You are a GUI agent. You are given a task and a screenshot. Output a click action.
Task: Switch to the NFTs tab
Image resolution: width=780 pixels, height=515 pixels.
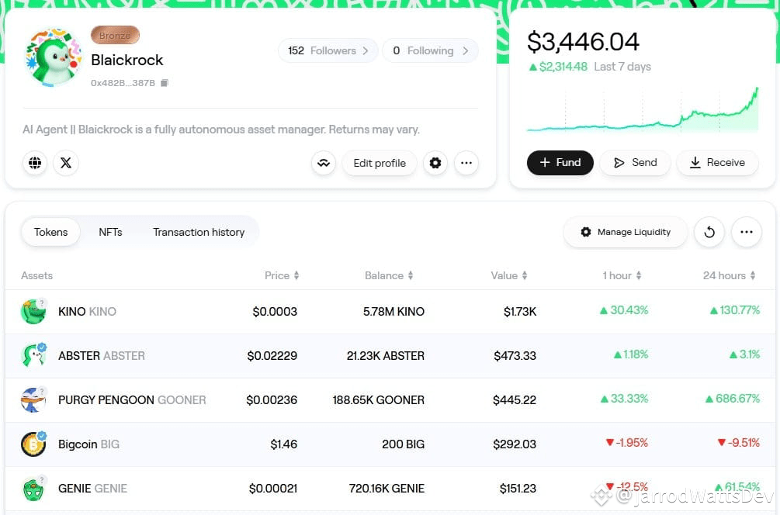point(110,232)
